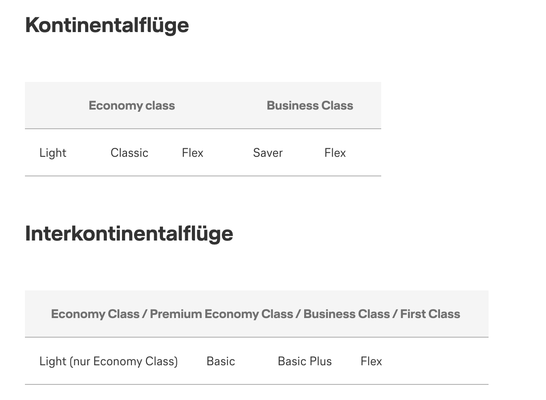Click the Kontinentalflüge heading
Viewport: 546px width, 400px height.
[x=107, y=25]
